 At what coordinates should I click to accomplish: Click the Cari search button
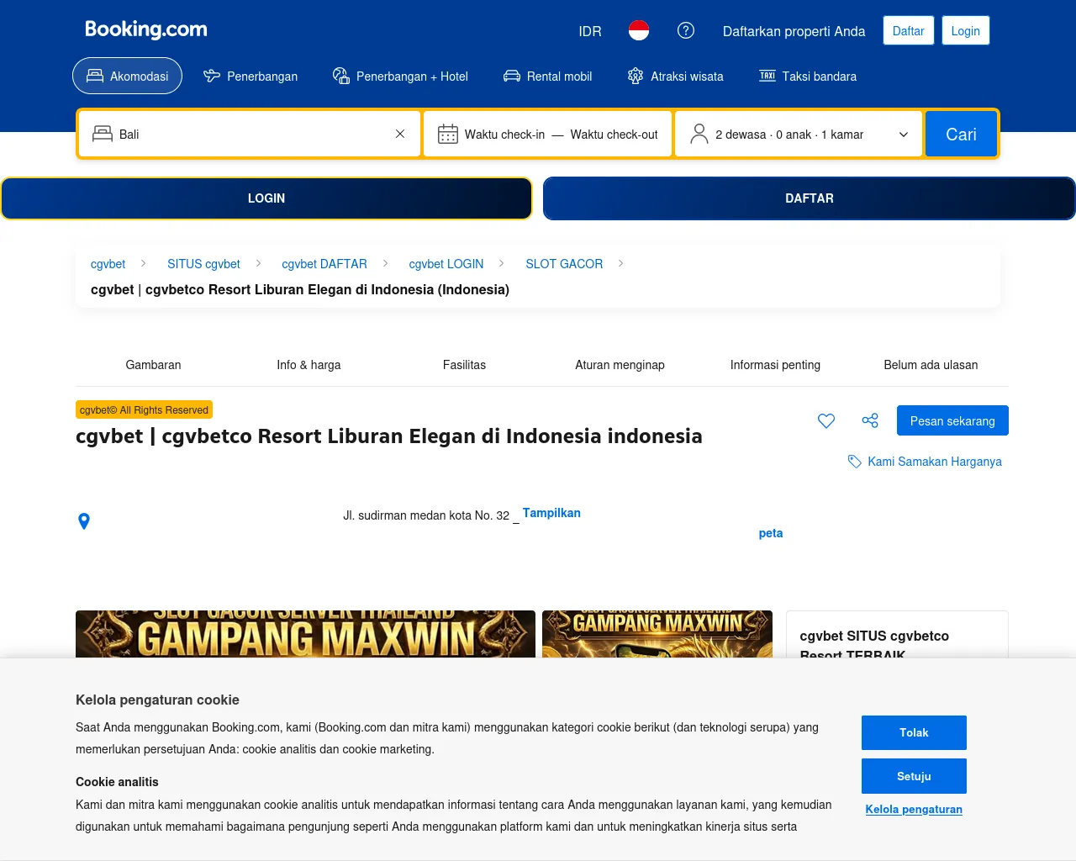(961, 134)
